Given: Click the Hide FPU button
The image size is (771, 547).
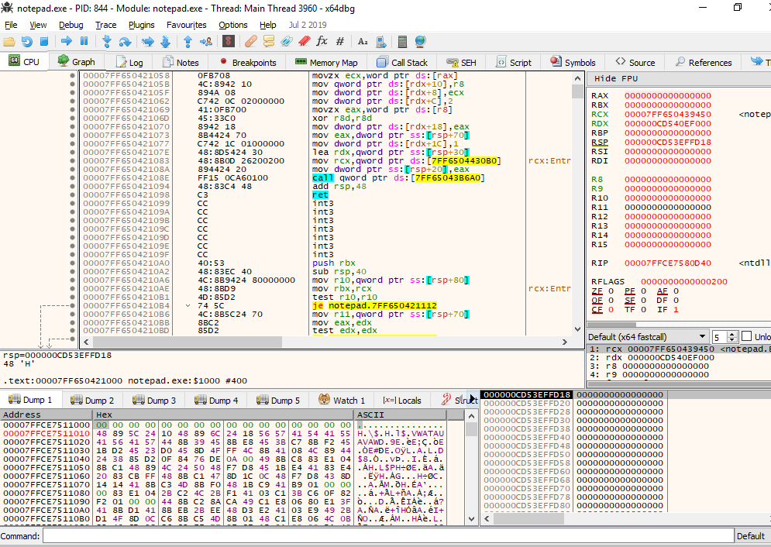Looking at the screenshot, I should (617, 79).
